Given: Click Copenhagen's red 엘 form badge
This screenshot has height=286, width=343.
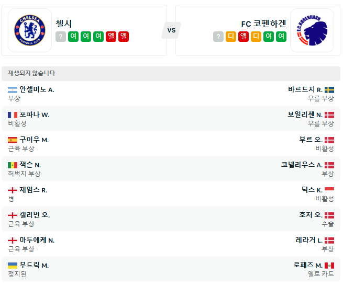Looking at the screenshot, I should click(x=244, y=37).
